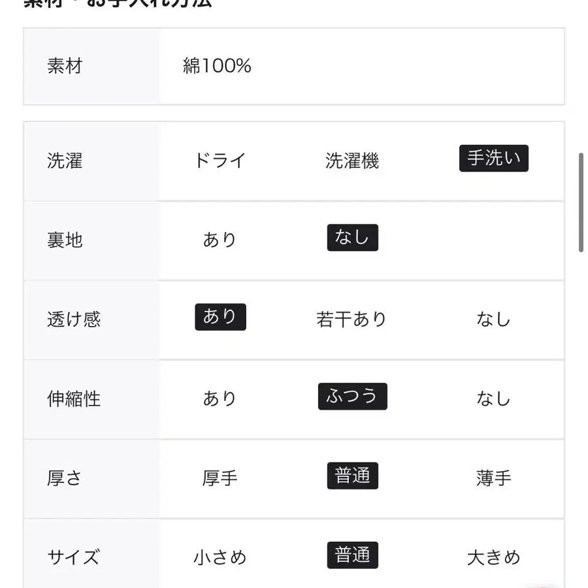588x588 pixels.
Task: Click the highlighted あり in 透け感 row
Action: [x=220, y=317]
